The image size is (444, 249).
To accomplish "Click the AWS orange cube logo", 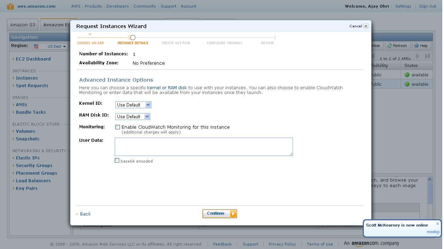I will click(x=11, y=6).
